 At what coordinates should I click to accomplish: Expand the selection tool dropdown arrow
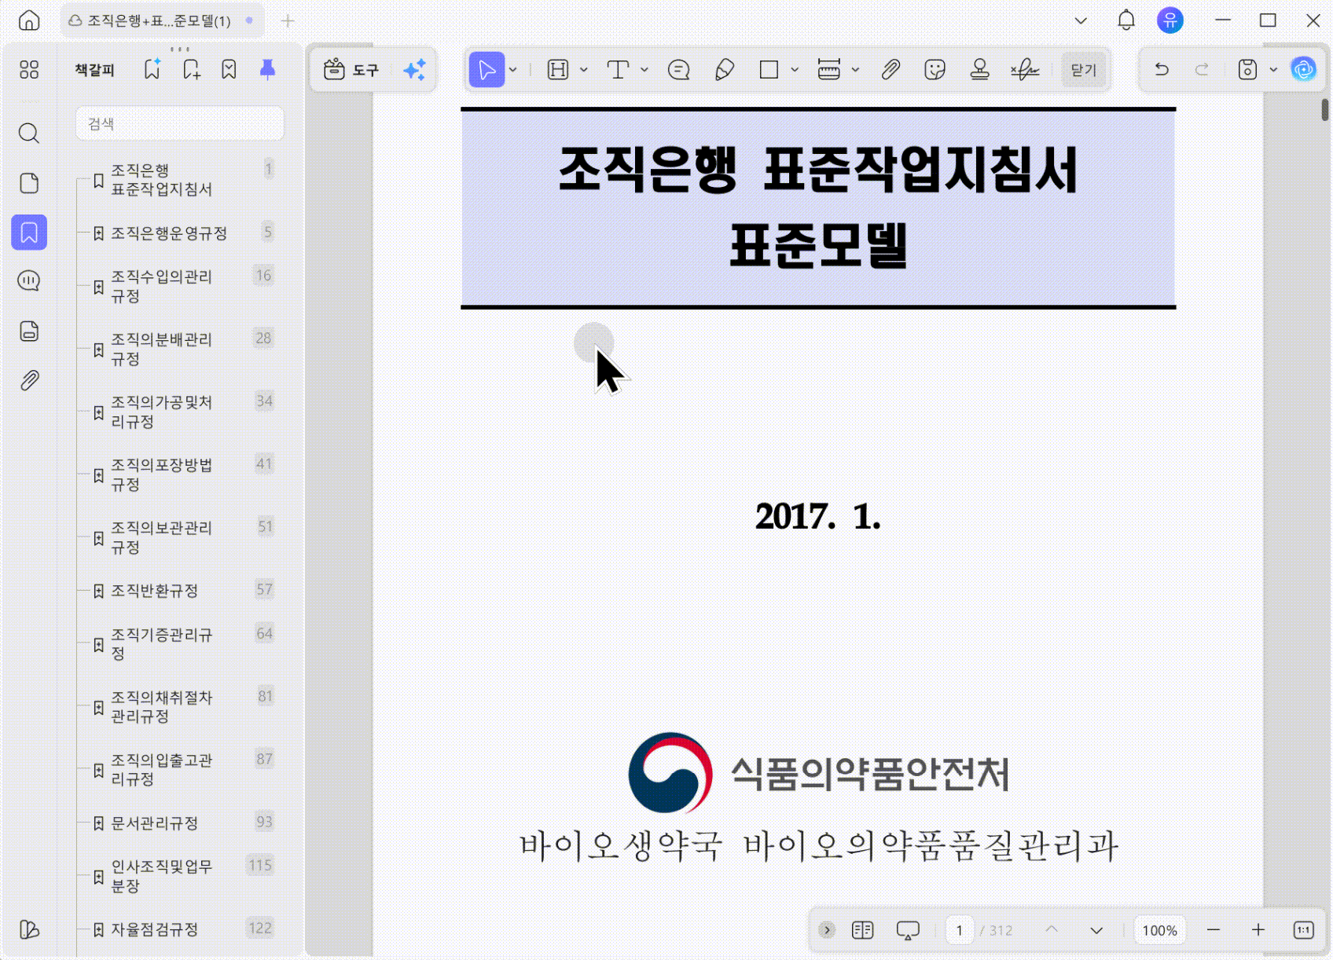[513, 70]
